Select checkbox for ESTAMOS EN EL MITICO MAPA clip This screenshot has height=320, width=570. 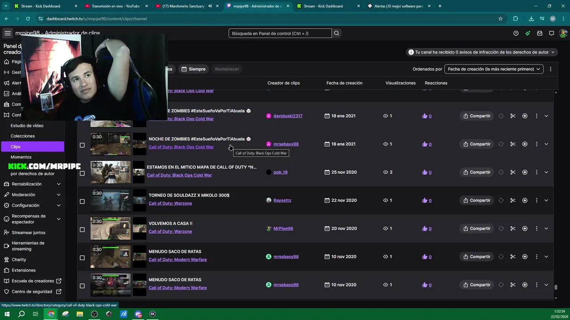click(x=82, y=173)
